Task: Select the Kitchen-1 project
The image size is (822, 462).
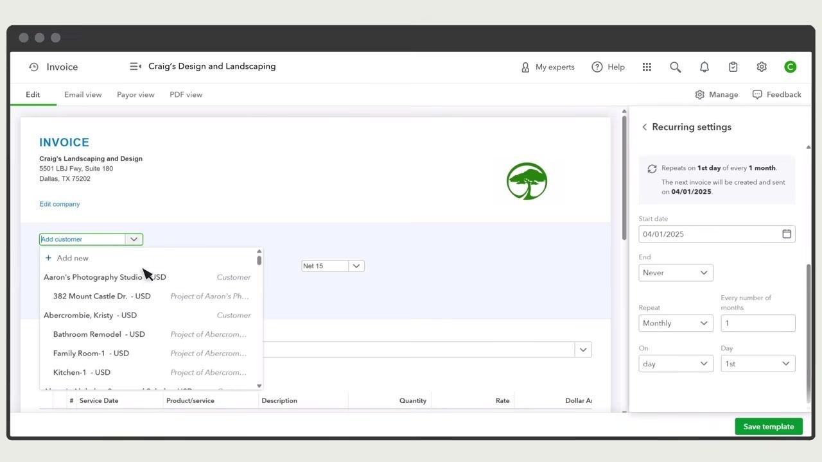Action: tap(147, 372)
